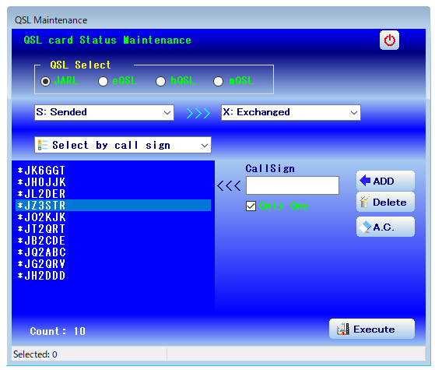The height and width of the screenshot is (370, 435).
Task: Select the highlighted JZ3STR entry
Action: (113, 206)
